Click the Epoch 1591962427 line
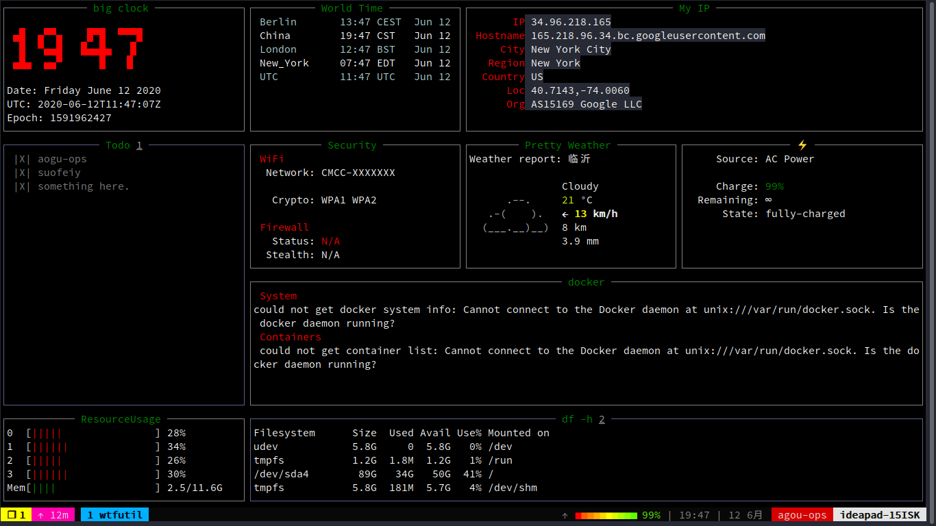Screen dimensions: 936x526 coord(59,118)
